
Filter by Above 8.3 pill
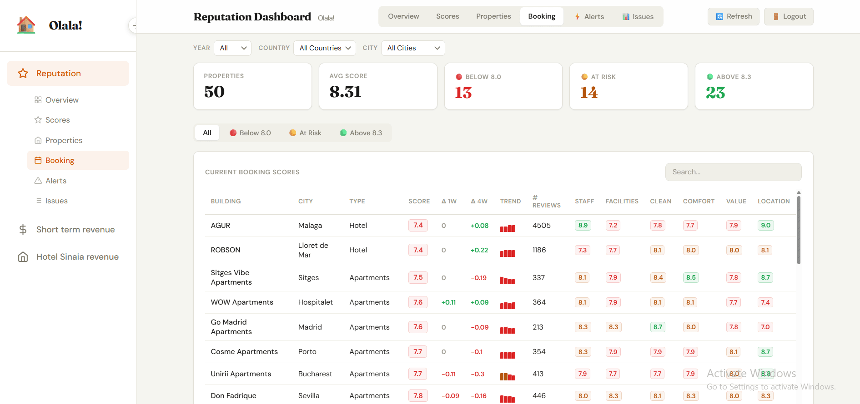[x=361, y=133]
